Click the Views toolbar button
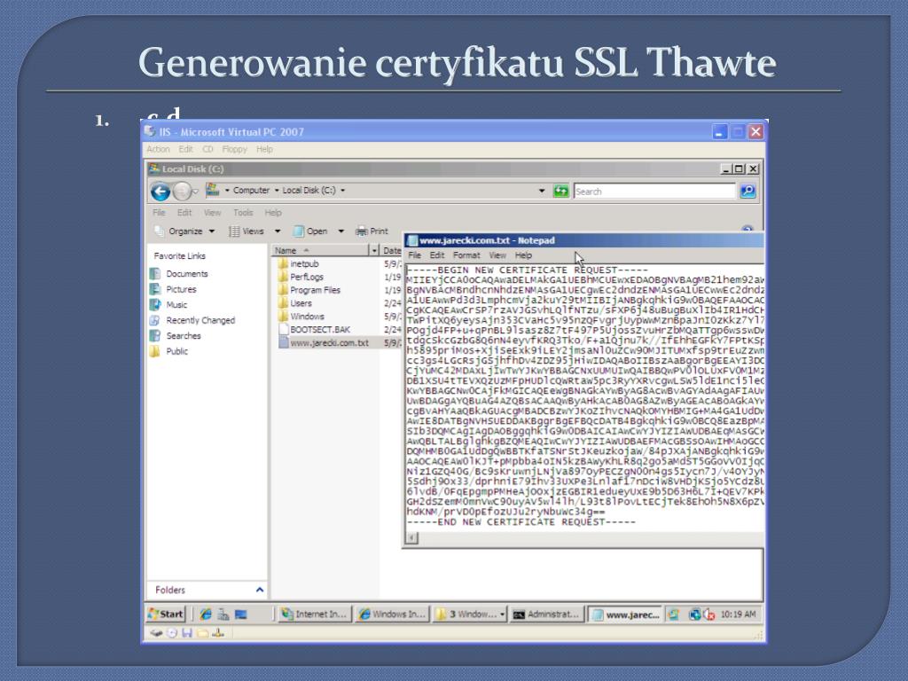Image resolution: width=908 pixels, height=681 pixels. [247, 231]
